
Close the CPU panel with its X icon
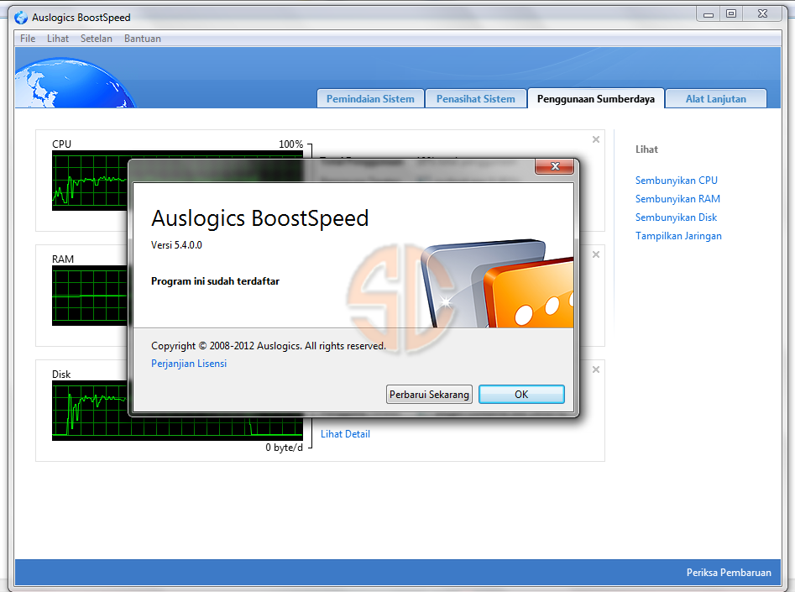point(596,139)
